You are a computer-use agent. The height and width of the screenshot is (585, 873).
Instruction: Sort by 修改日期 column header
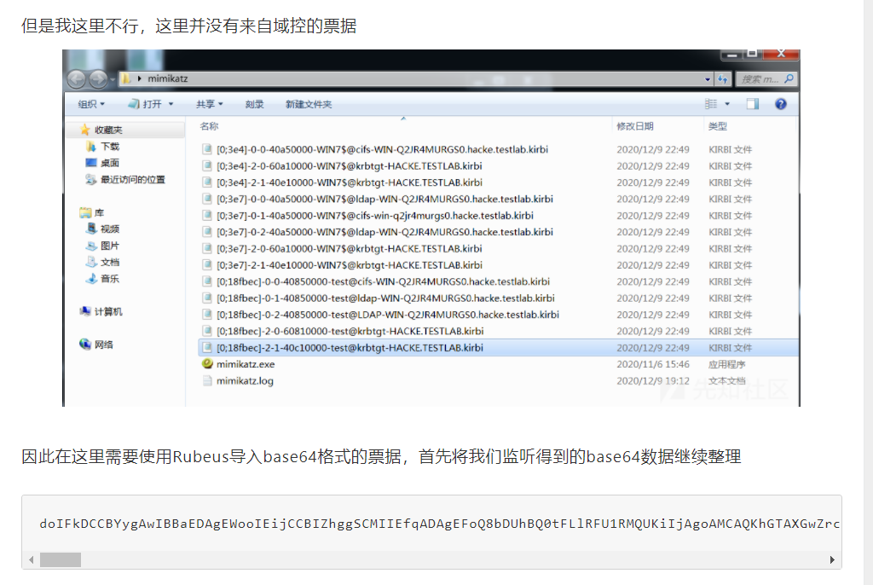[634, 126]
